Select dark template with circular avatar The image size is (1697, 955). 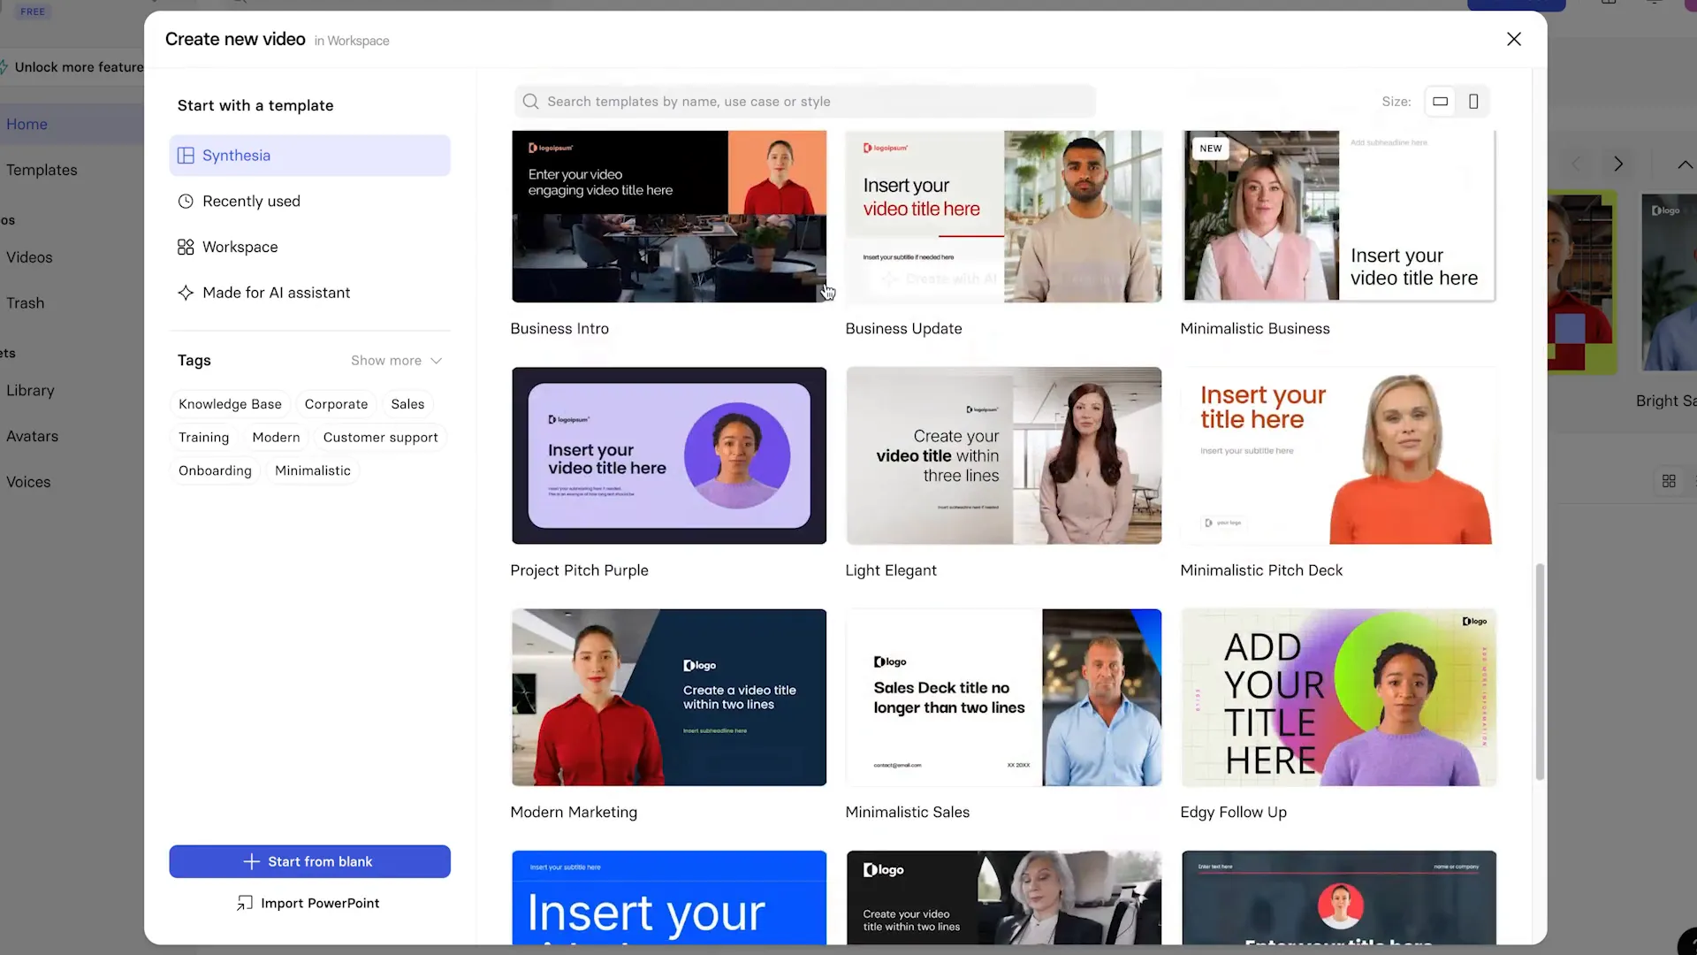click(1339, 898)
